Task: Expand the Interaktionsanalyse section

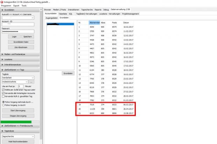Action: point(3,65)
